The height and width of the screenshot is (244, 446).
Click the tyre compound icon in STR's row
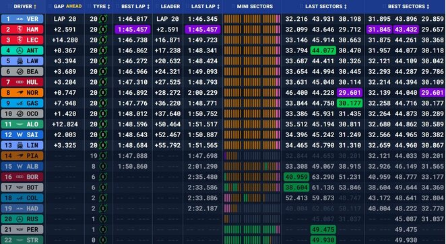(x=103, y=240)
